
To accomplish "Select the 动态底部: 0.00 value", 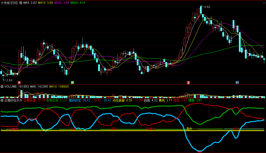I will pyautogui.click(x=122, y=100).
